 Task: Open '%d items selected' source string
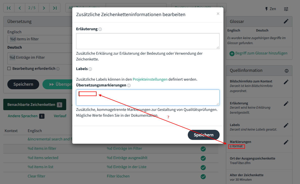43,158
